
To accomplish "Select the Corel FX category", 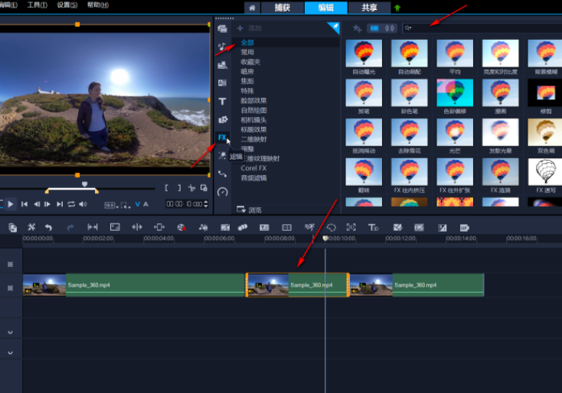I will [x=253, y=167].
